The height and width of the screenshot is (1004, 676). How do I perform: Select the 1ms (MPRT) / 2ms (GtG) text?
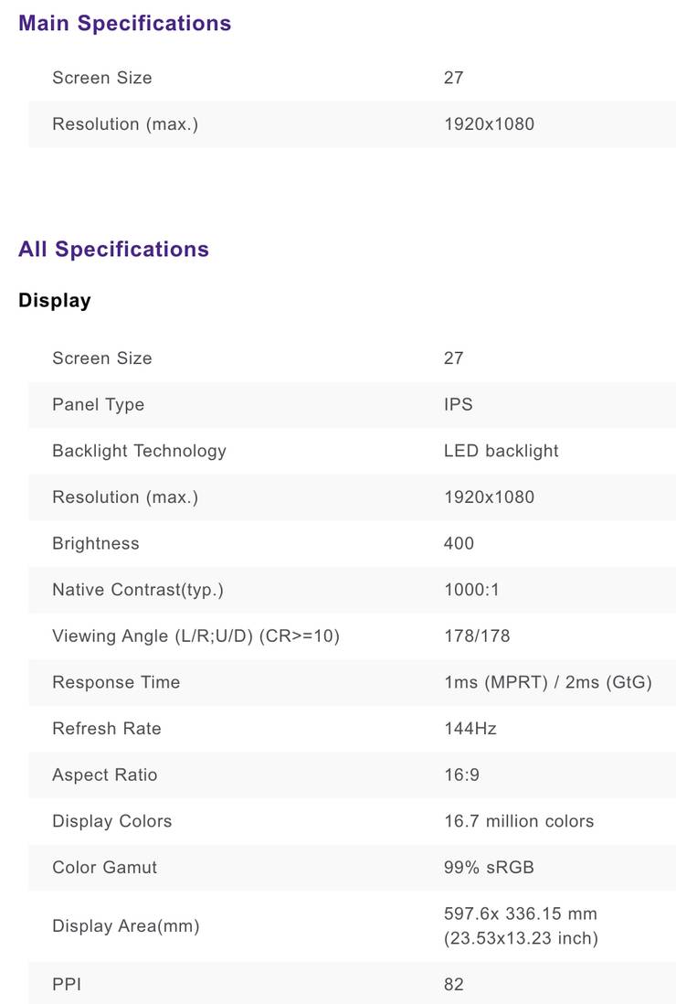(547, 682)
